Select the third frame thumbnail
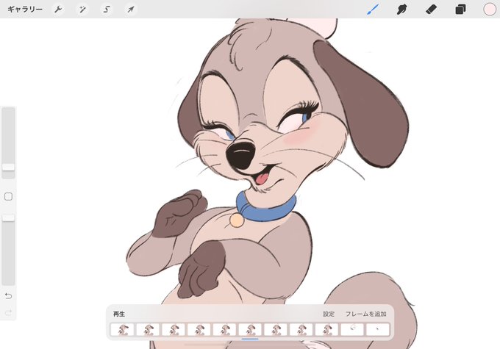Screen dimensions: 500x349 point(173,330)
